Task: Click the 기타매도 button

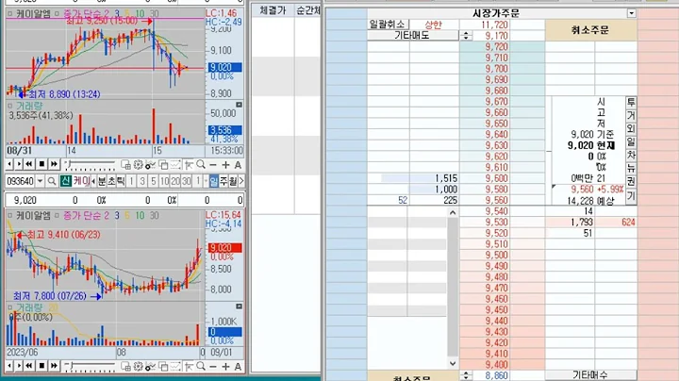Action: [x=412, y=36]
